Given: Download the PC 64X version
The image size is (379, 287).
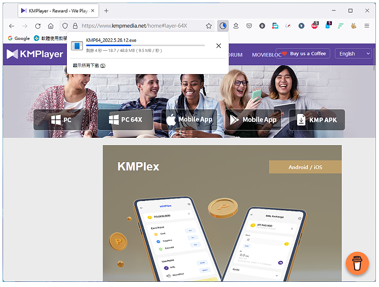Looking at the screenshot, I should [x=125, y=120].
